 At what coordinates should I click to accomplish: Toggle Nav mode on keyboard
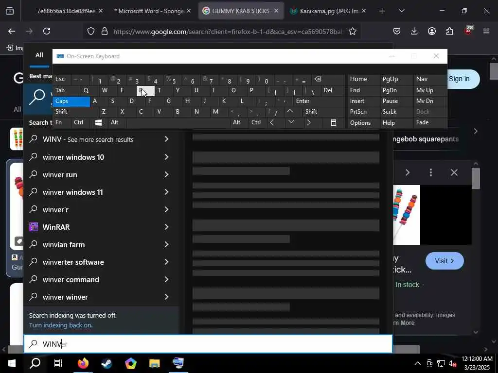point(430,79)
